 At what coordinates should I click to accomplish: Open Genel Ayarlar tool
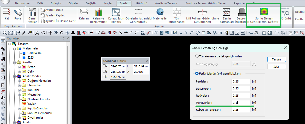point(32,16)
